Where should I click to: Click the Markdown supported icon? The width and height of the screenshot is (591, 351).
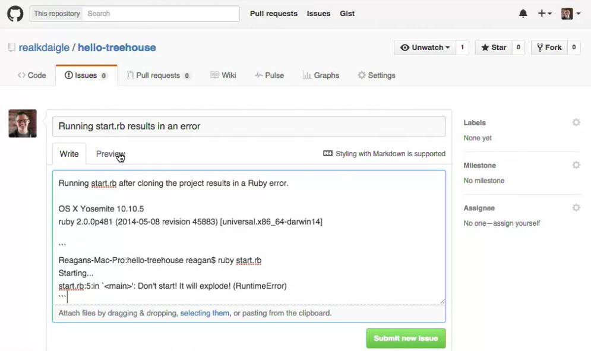point(327,153)
